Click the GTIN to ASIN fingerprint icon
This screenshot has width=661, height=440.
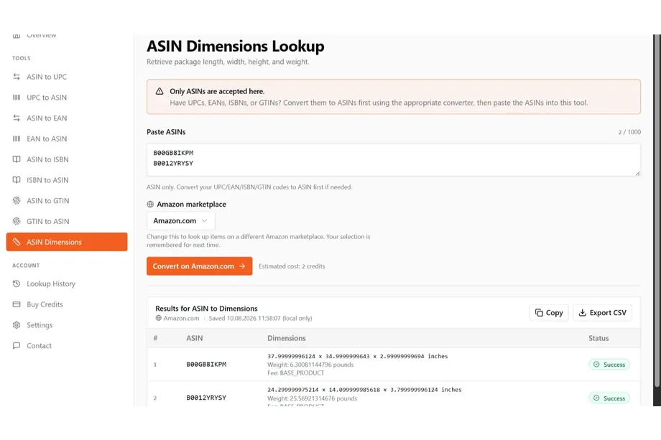tap(17, 221)
